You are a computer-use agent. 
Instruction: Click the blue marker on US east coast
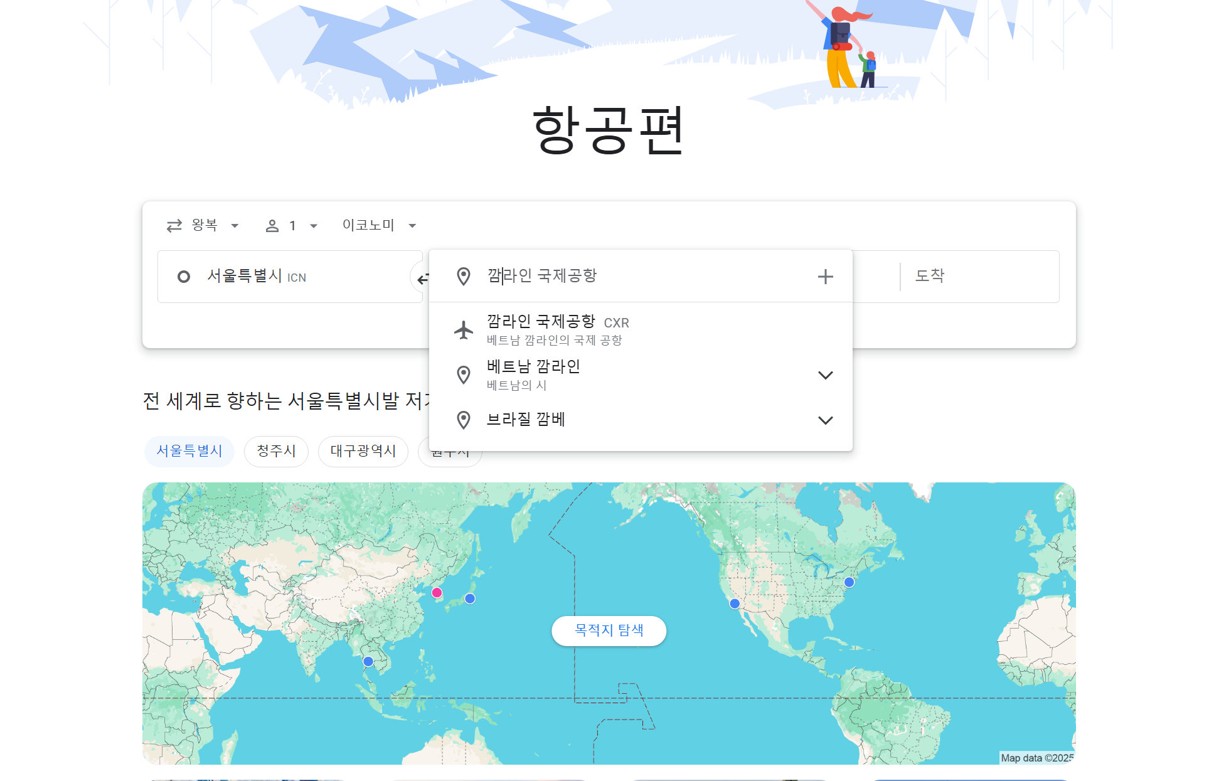tap(849, 582)
